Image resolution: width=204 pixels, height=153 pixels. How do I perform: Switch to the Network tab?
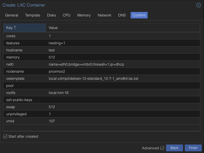click(x=104, y=15)
